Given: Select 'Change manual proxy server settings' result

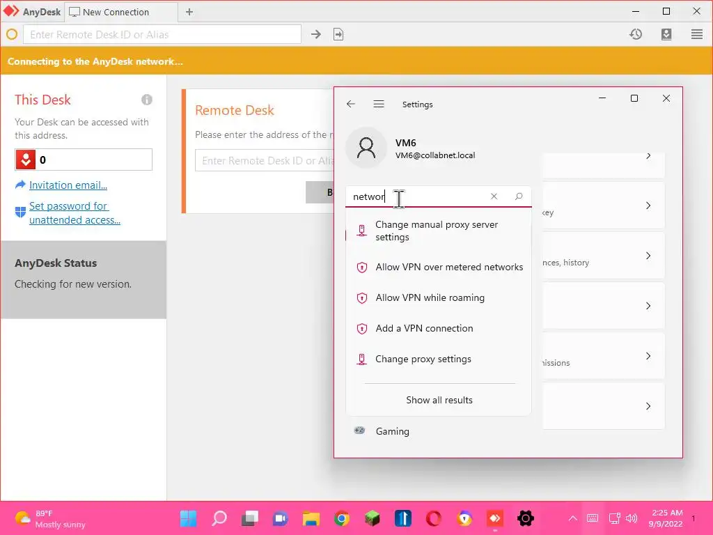Looking at the screenshot, I should (439, 231).
